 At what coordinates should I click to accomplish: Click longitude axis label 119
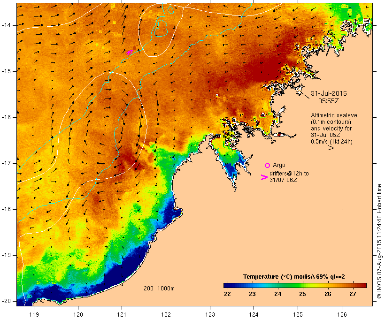[x=34, y=314]
